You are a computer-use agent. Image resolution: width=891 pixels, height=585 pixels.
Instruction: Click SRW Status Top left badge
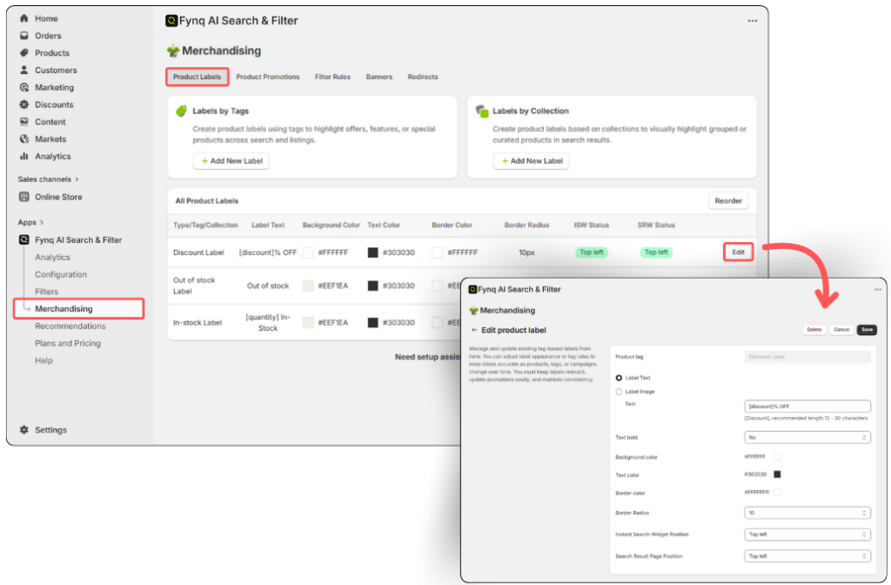coord(656,252)
